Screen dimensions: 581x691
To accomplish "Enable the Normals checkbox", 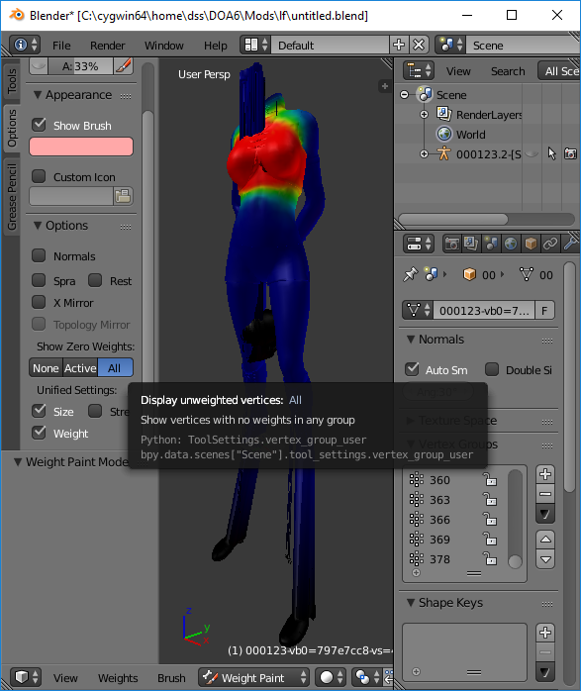I will tap(40, 255).
